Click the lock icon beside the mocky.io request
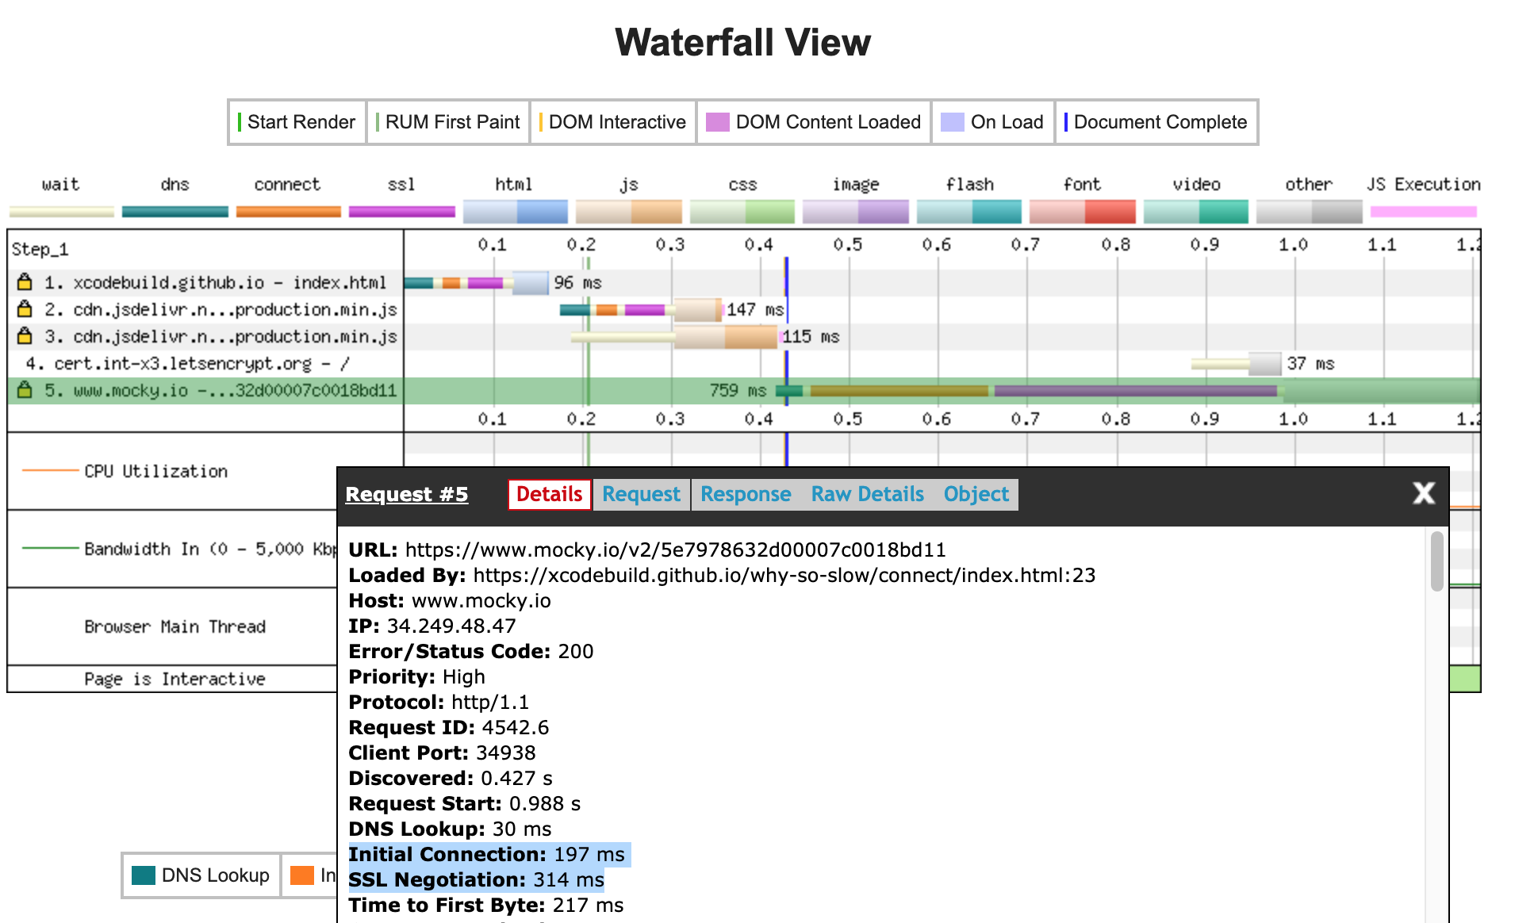The width and height of the screenshot is (1515, 923). click(25, 389)
